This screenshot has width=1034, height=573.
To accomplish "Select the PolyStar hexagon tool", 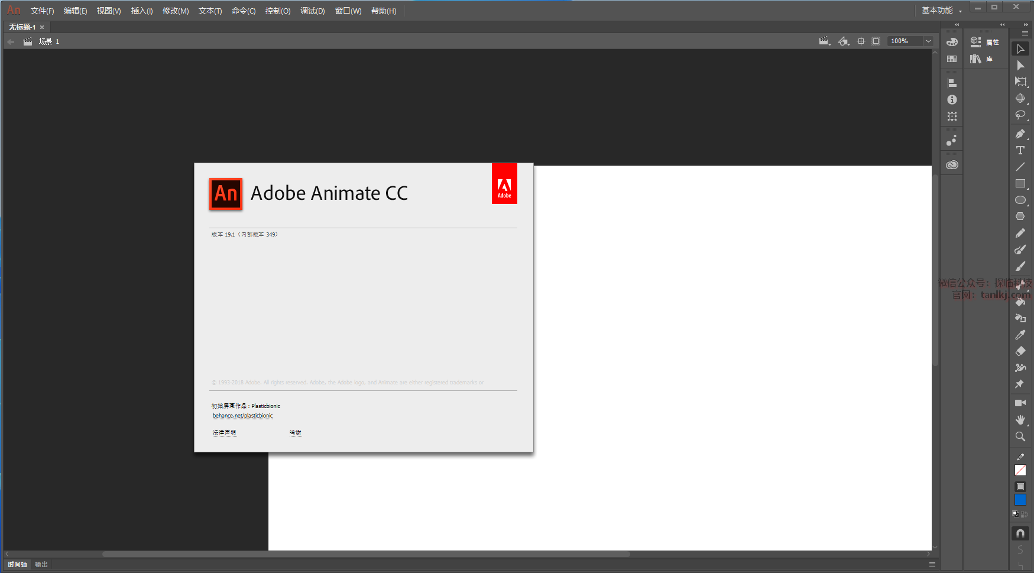I will pyautogui.click(x=1020, y=216).
